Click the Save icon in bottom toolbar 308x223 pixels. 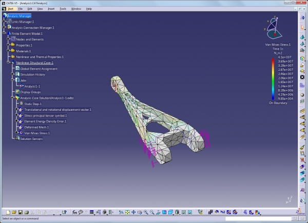(x=20, y=212)
